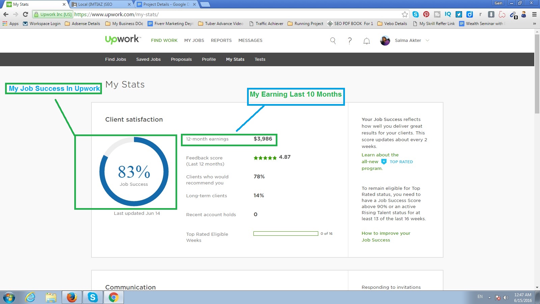Expand the Salma Akter account dropdown arrow
540x304 pixels.
(x=427, y=41)
